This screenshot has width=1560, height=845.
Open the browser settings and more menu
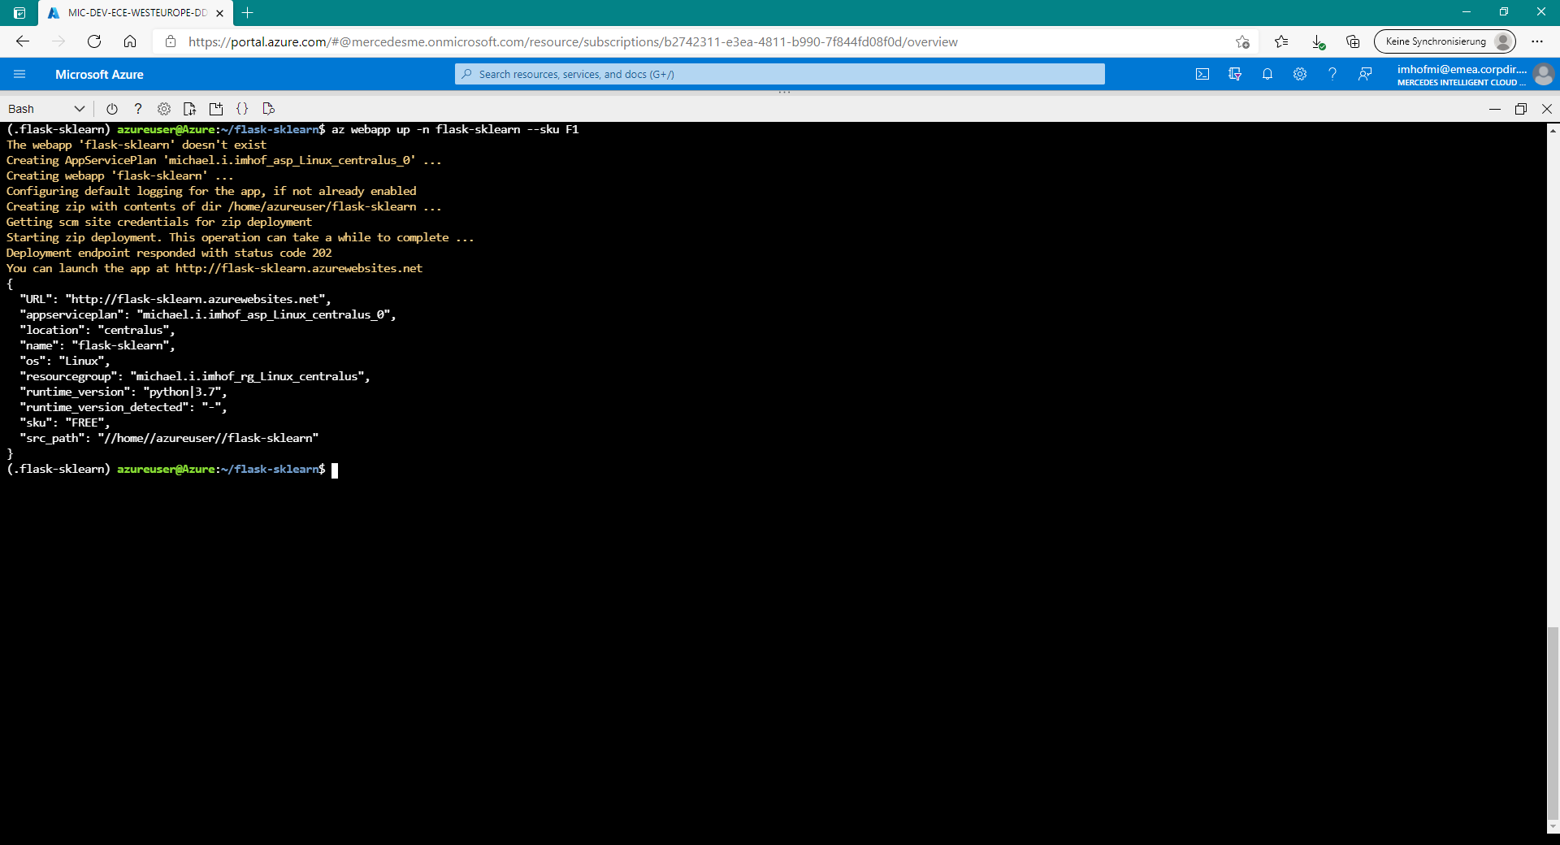click(x=1537, y=41)
